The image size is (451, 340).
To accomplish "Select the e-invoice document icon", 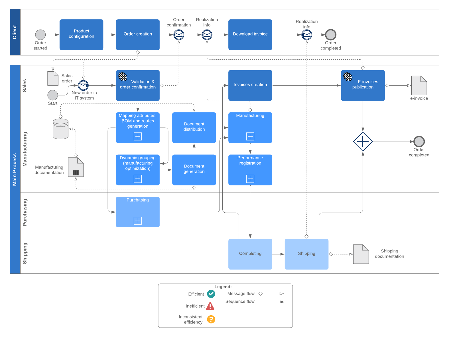I will [419, 85].
